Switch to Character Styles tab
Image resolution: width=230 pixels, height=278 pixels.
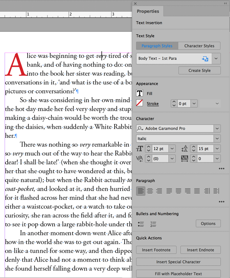[x=199, y=46]
